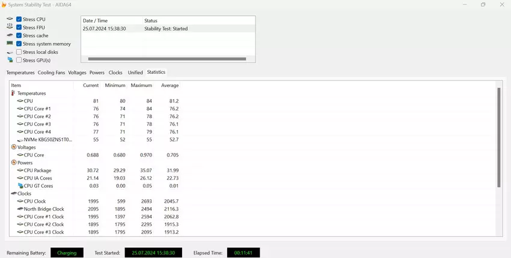Click the CPU GT Cores icon
Screen dimensions: 511x258
click(x=20, y=186)
